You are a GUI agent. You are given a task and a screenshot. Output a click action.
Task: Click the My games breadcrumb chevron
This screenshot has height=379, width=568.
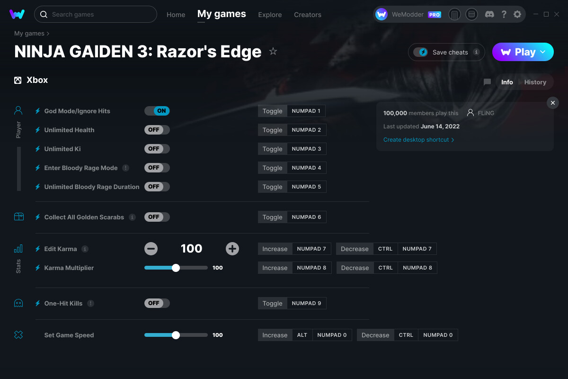click(x=48, y=34)
